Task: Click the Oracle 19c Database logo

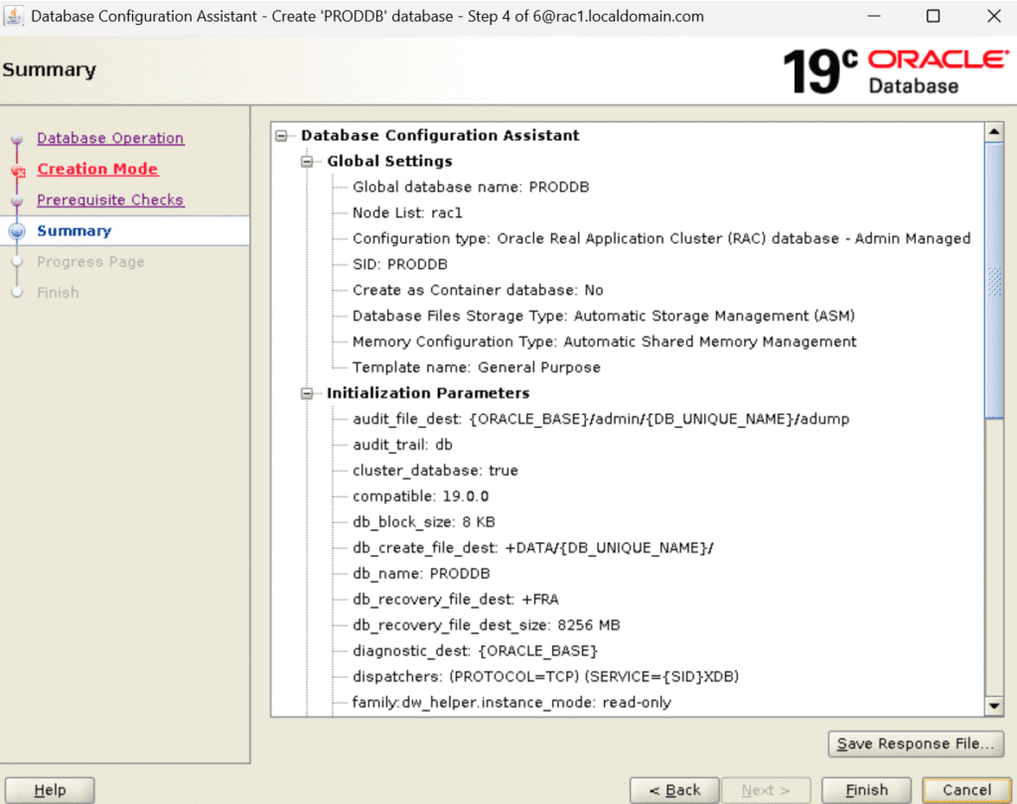Action: [895, 70]
